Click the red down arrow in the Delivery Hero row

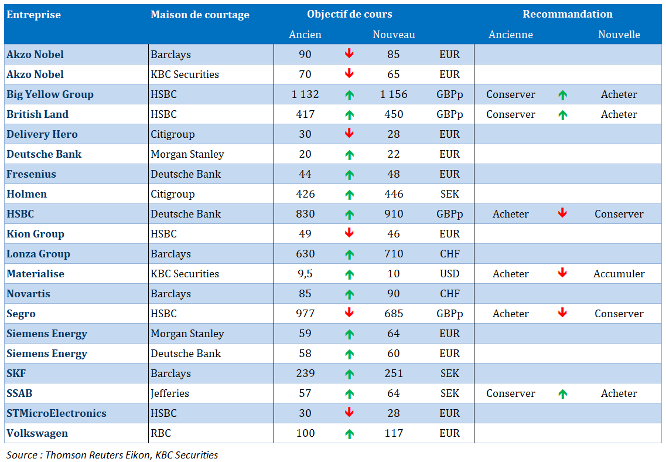pos(349,133)
